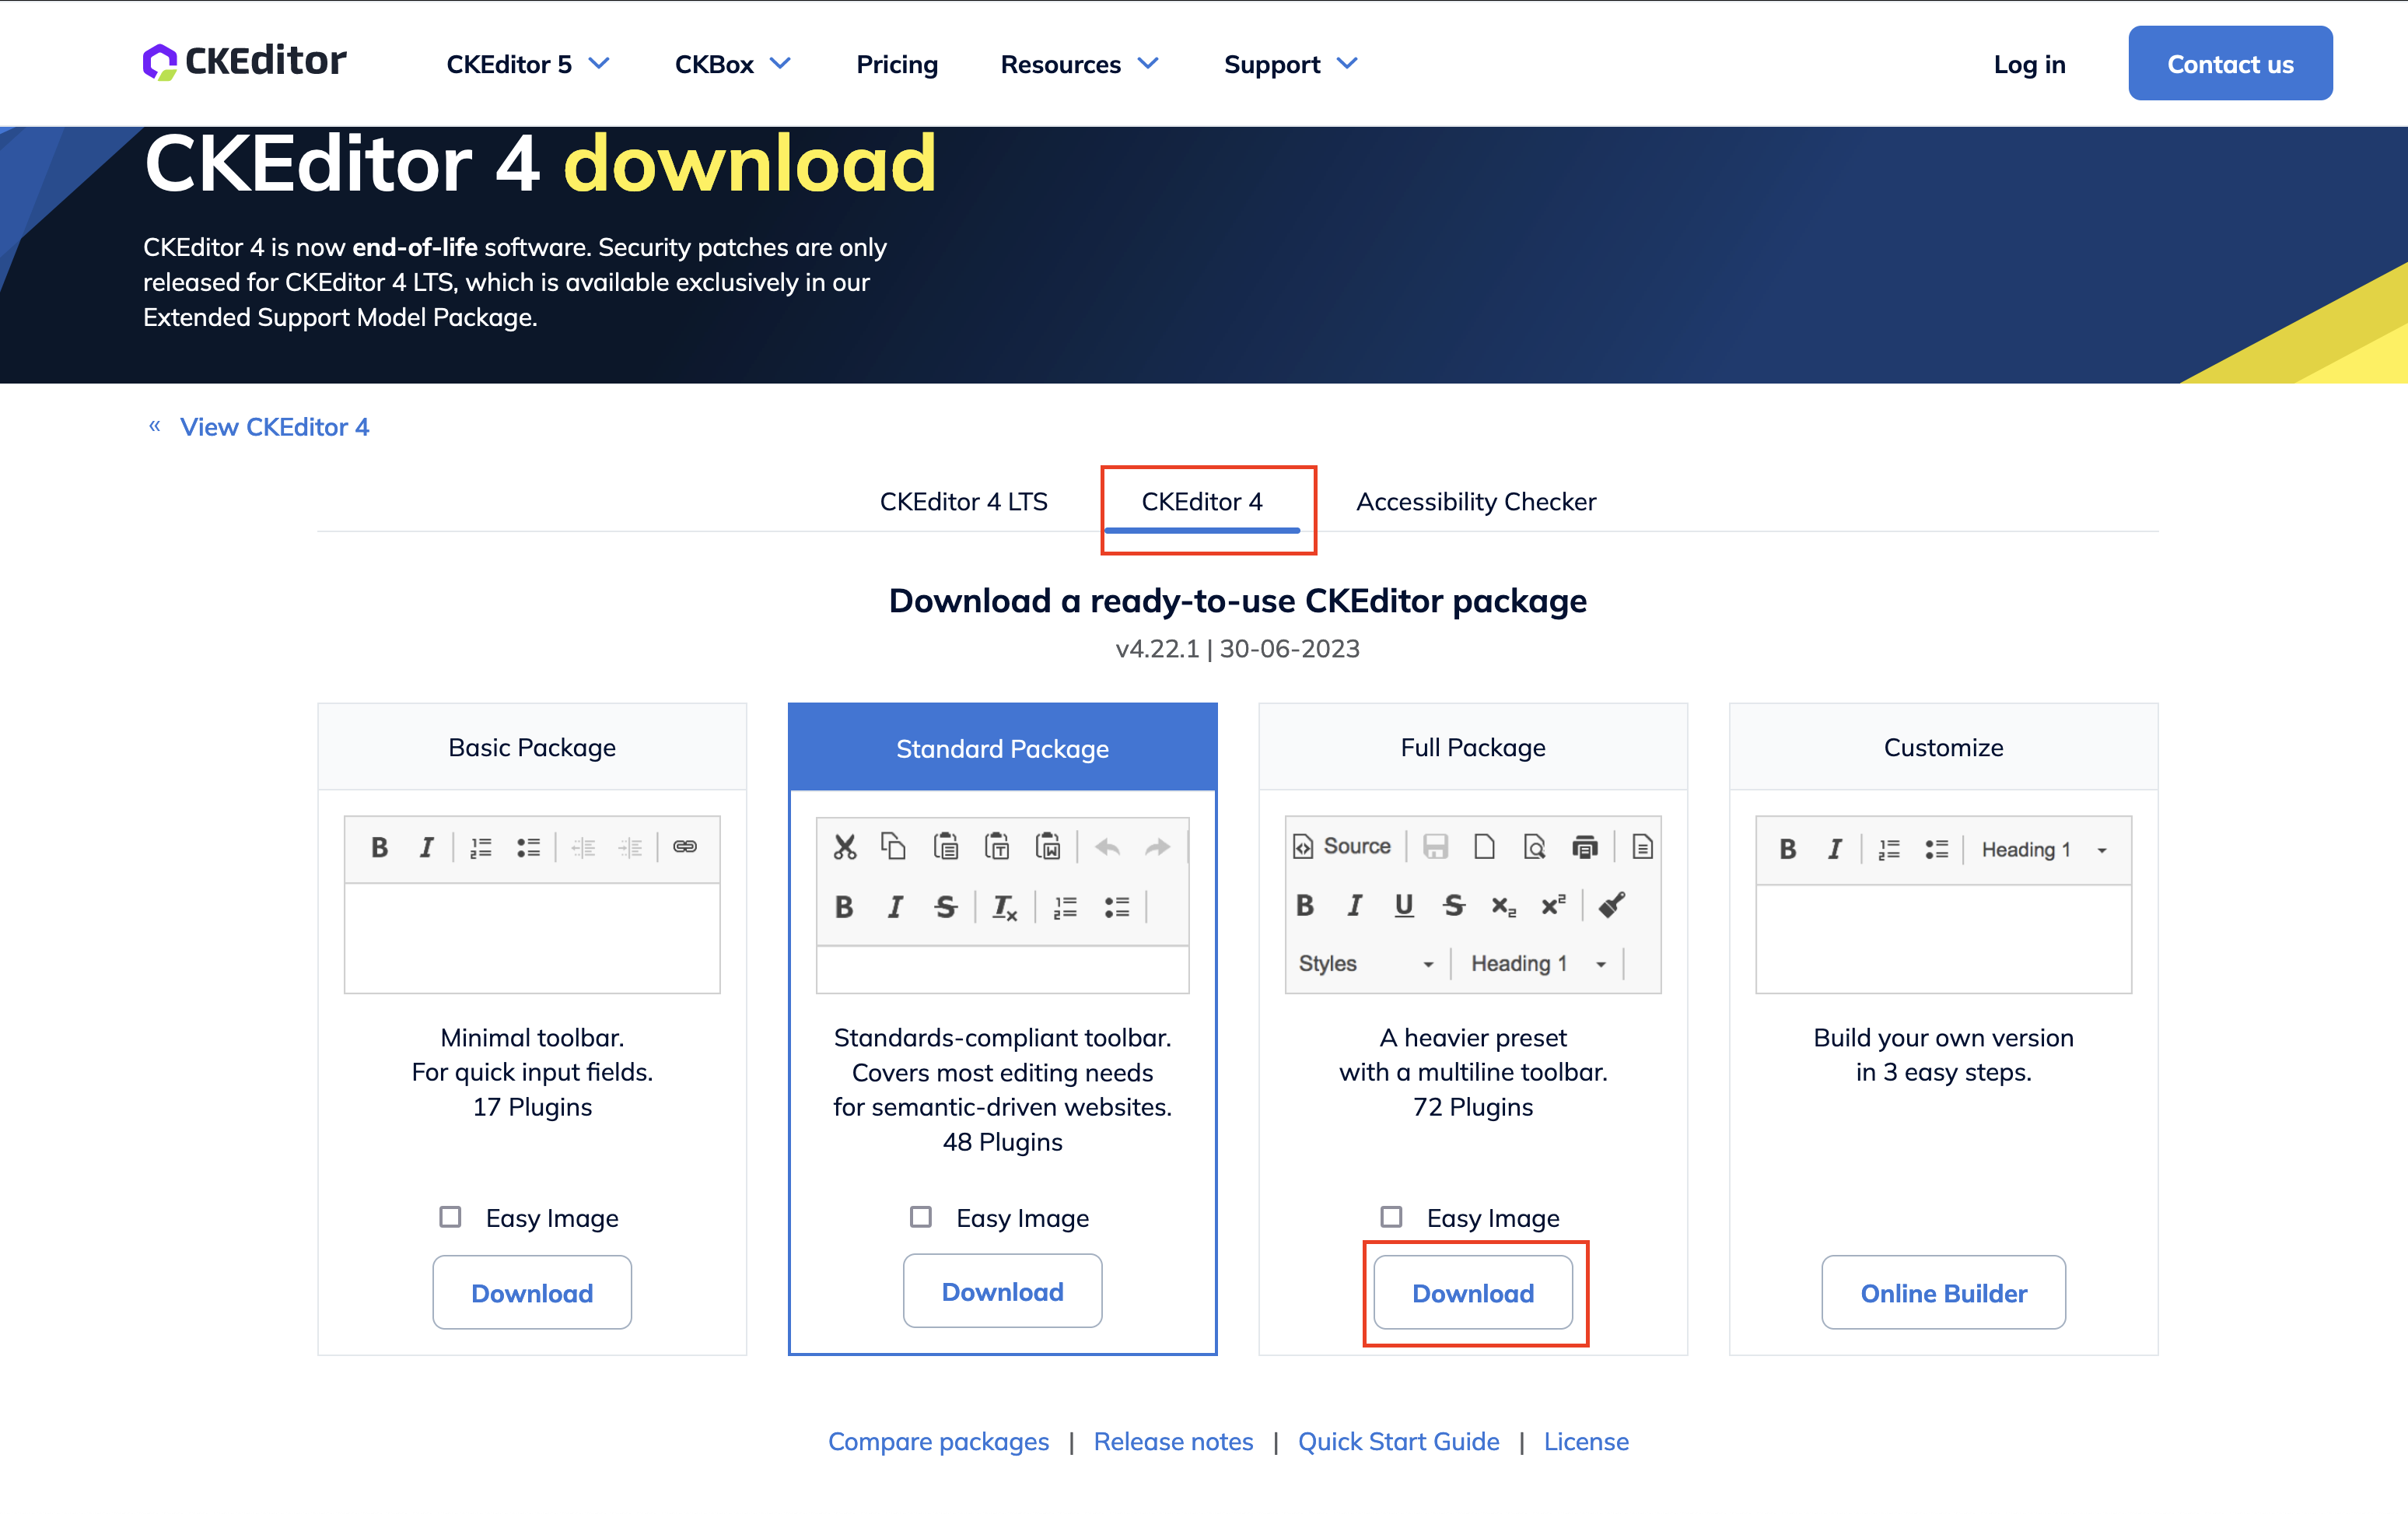Open the Compare packages link
This screenshot has height=1514, width=2408.
pyautogui.click(x=938, y=1441)
